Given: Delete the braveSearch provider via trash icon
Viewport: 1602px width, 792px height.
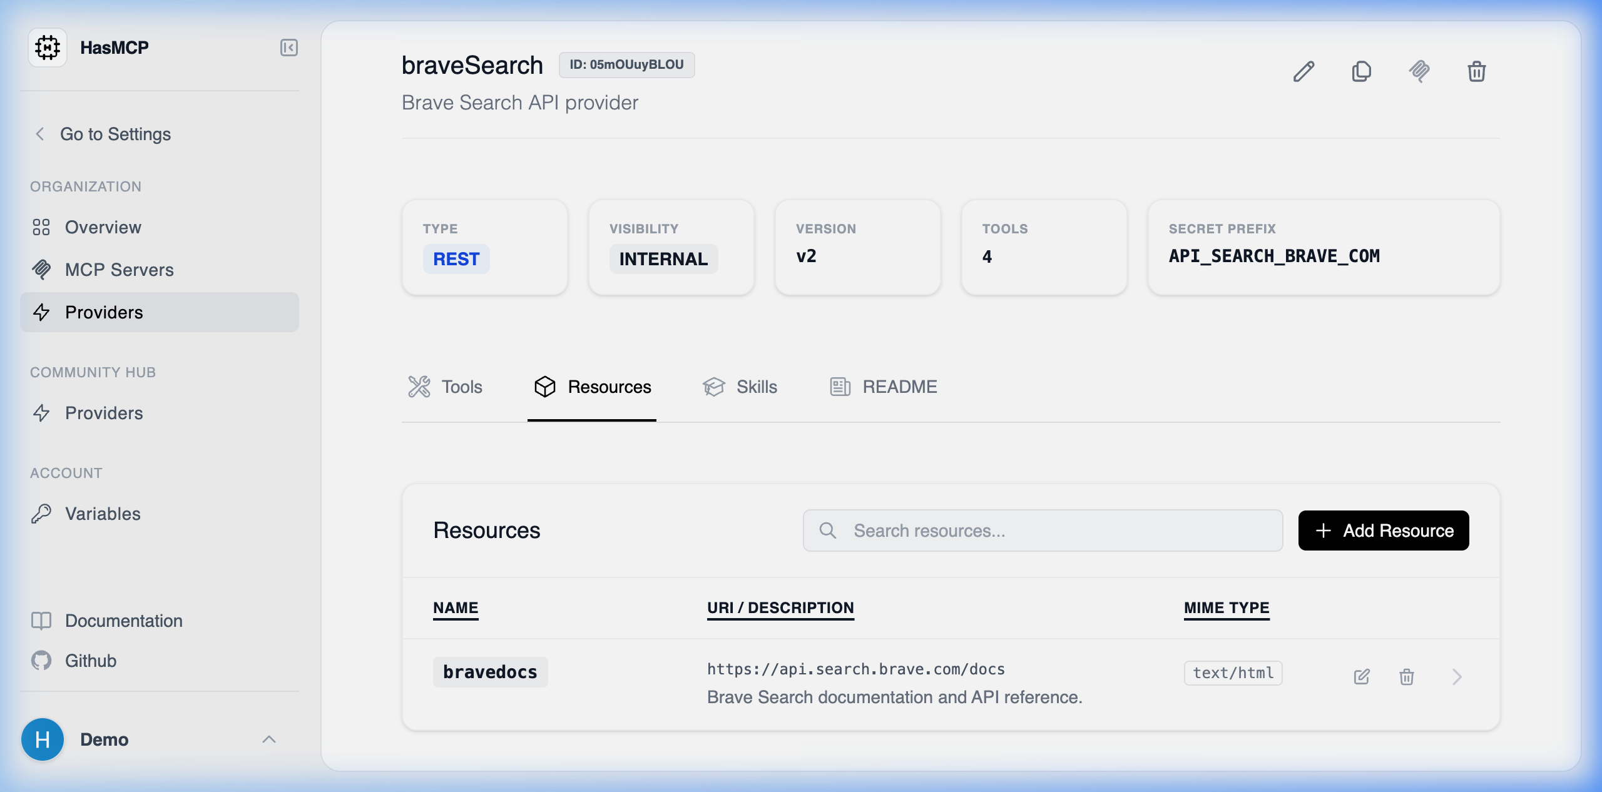Looking at the screenshot, I should tap(1477, 71).
